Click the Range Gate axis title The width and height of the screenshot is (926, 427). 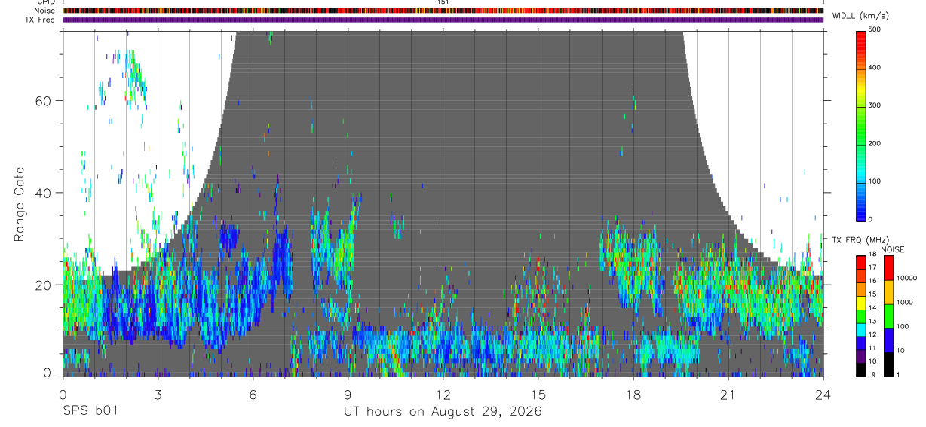coord(20,204)
